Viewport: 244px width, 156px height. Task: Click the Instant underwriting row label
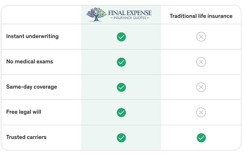click(x=32, y=36)
